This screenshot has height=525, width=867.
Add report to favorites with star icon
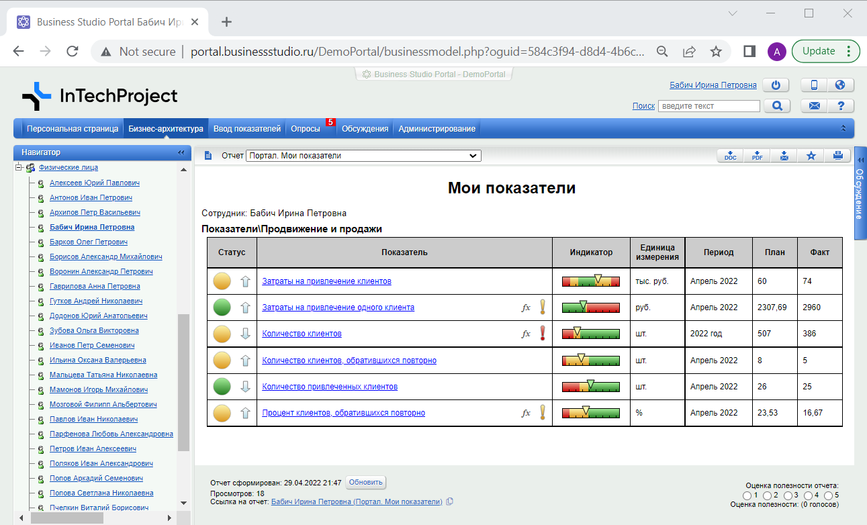point(811,156)
